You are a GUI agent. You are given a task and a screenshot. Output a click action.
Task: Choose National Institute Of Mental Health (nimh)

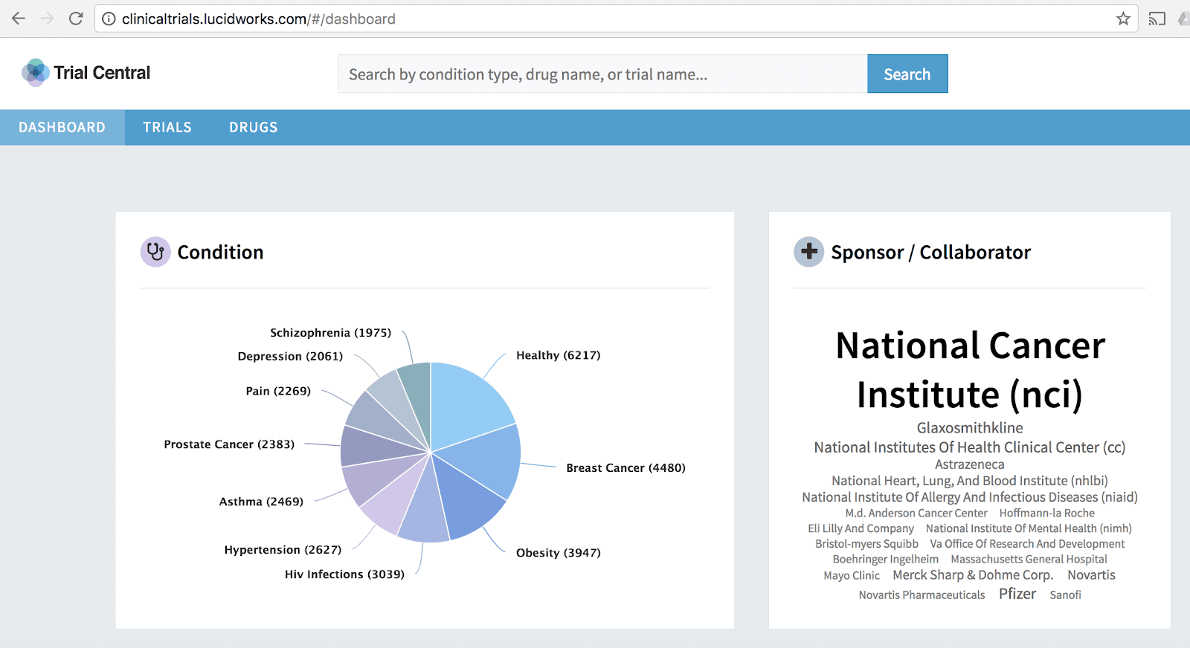point(1029,528)
